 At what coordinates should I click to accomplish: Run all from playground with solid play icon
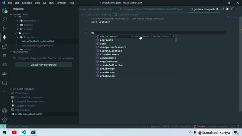pyautogui.click(x=228, y=9)
